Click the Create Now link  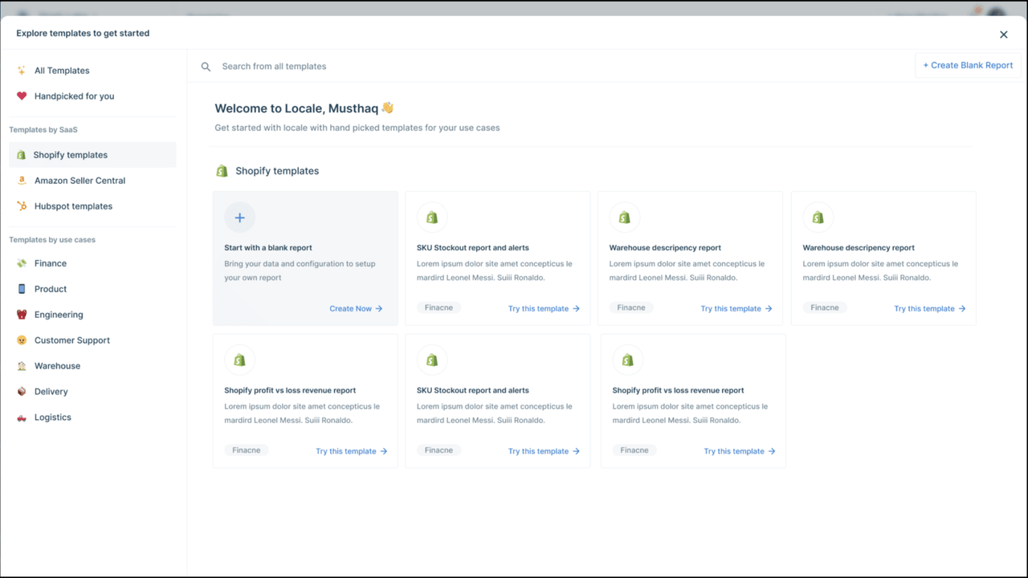point(356,308)
